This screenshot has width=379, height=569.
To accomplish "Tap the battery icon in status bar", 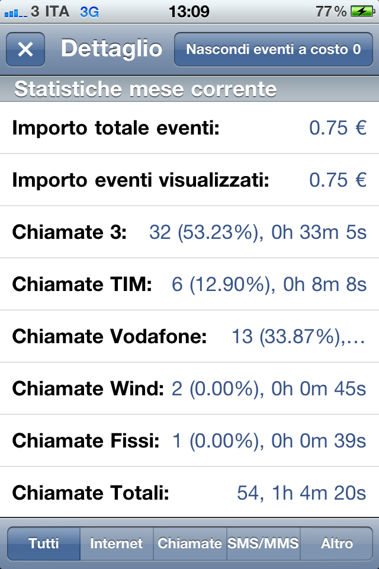I will point(362,11).
